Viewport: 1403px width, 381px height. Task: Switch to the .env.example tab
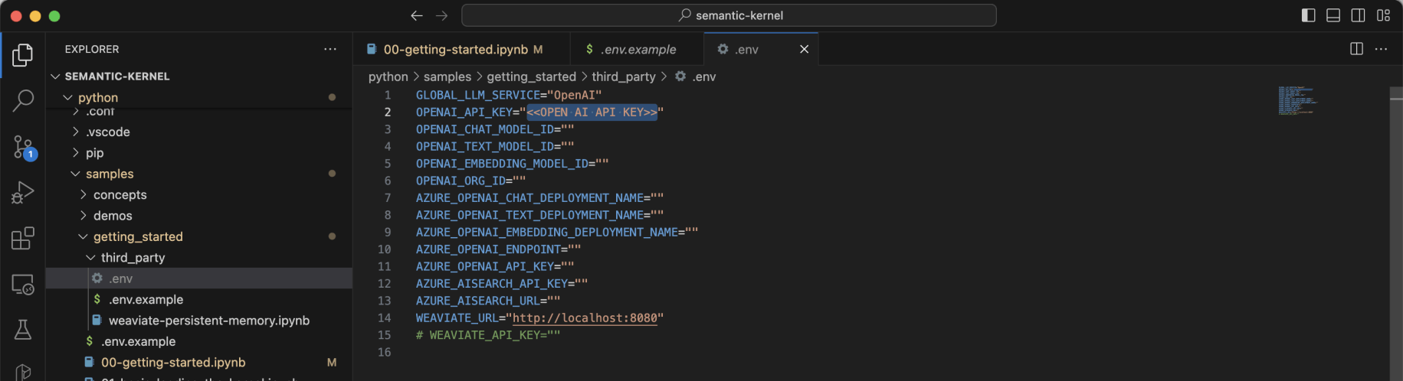pyautogui.click(x=638, y=49)
